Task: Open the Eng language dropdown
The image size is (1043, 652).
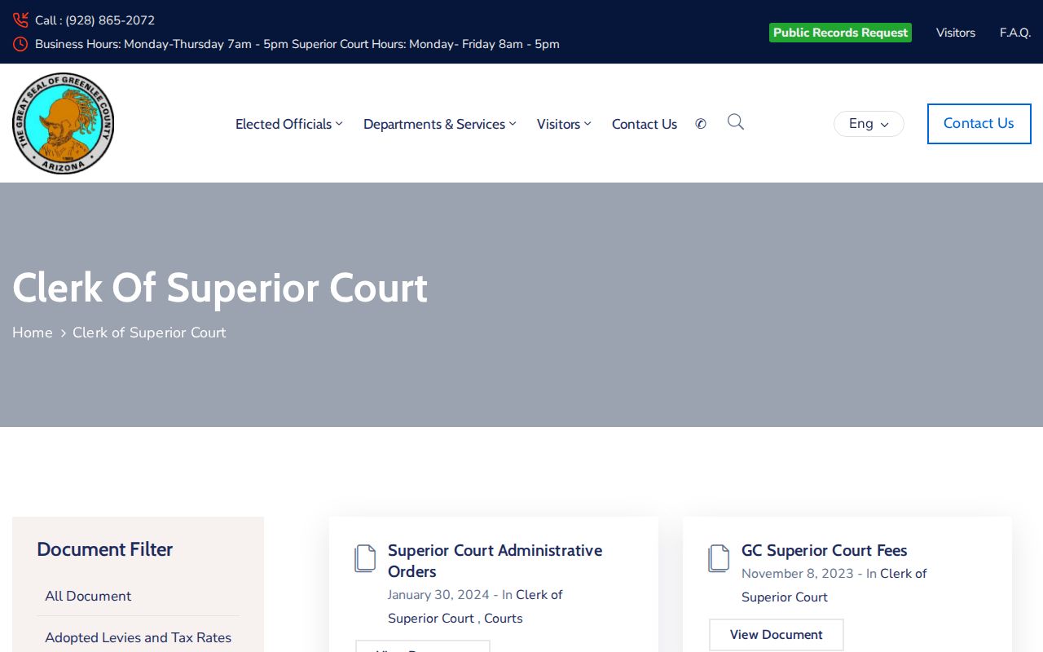Action: [869, 124]
